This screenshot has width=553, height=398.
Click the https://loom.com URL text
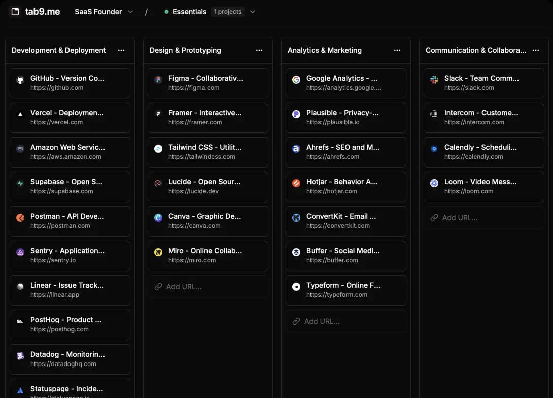coord(469,191)
